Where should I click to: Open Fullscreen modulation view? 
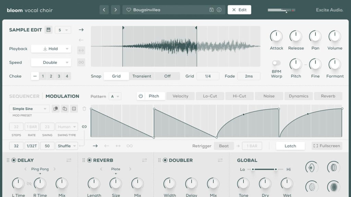coord(327,146)
